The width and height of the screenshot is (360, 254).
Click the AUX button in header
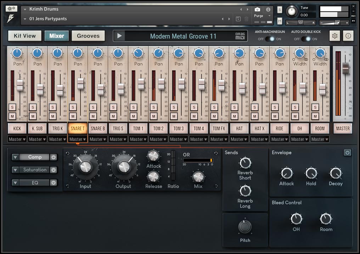click(x=353, y=16)
